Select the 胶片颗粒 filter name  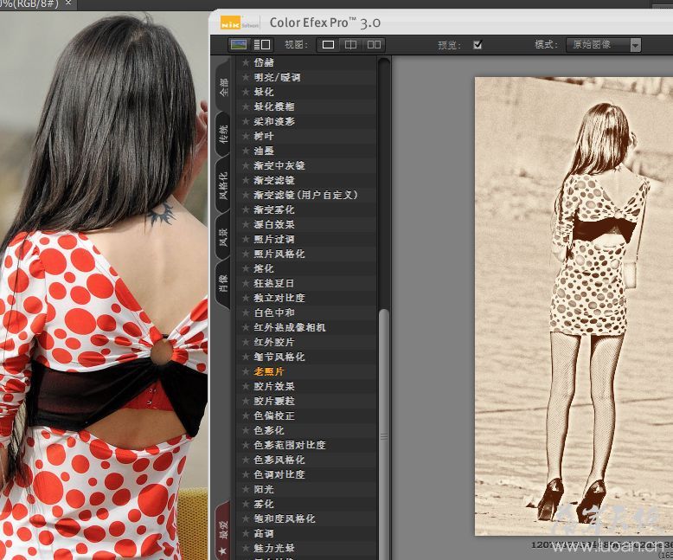coord(274,400)
